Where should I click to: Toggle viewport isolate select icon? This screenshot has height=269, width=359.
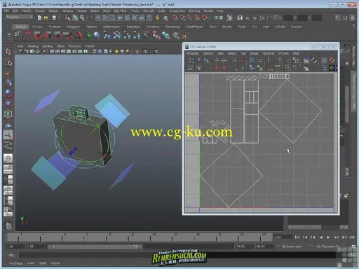(137, 51)
